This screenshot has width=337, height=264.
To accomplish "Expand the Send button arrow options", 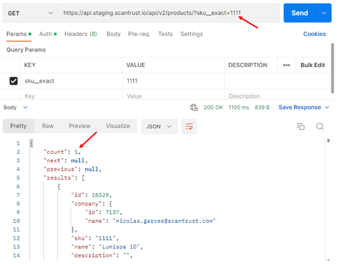I will click(x=324, y=13).
